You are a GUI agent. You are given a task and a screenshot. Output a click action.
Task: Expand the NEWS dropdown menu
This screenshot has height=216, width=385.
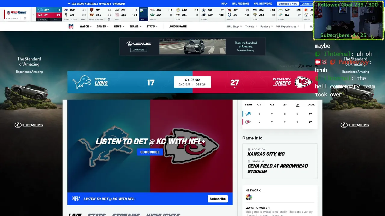[119, 26]
